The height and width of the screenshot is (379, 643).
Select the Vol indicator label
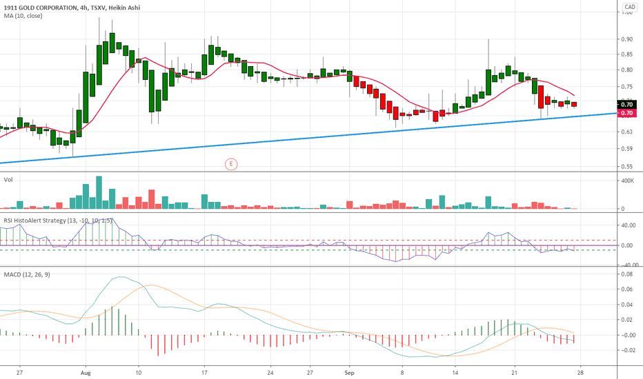click(8, 179)
